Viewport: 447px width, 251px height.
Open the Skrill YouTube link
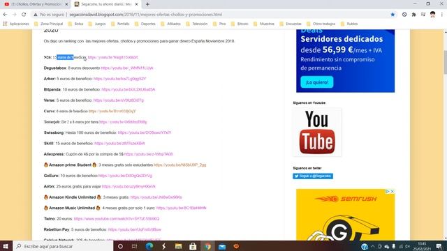click(119, 144)
